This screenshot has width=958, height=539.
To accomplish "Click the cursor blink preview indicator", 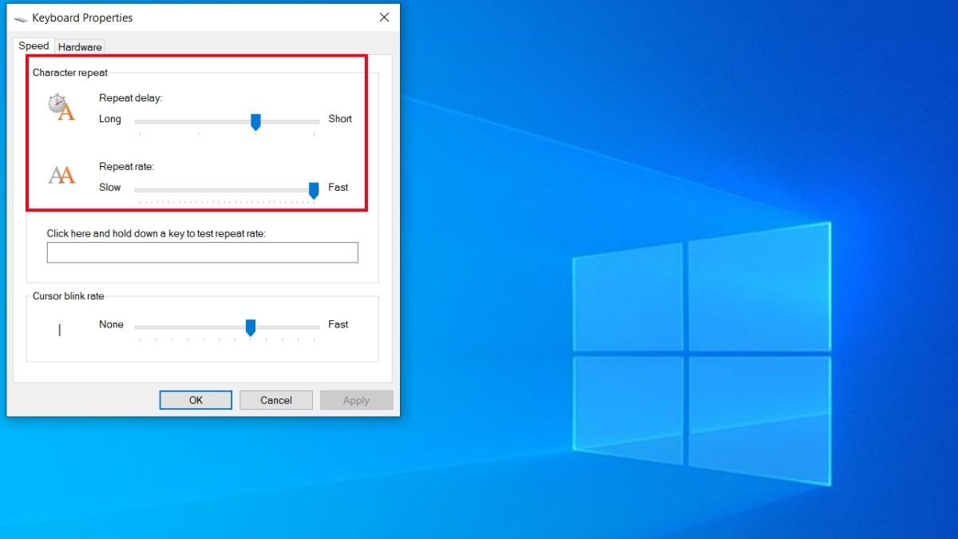I will point(60,330).
